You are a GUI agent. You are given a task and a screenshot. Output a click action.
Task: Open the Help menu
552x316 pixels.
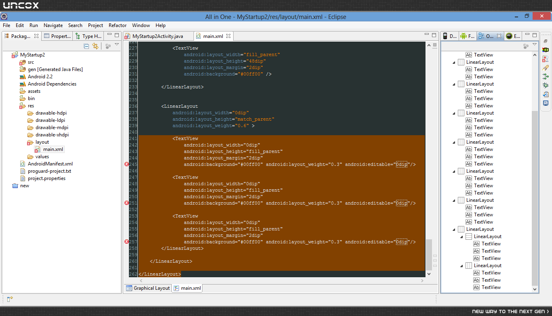160,25
